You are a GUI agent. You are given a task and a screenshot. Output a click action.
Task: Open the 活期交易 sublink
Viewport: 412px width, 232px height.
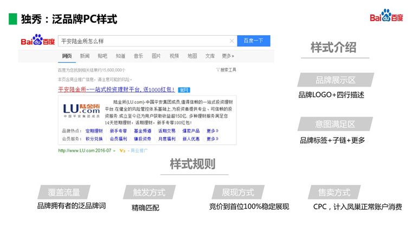coord(166,131)
